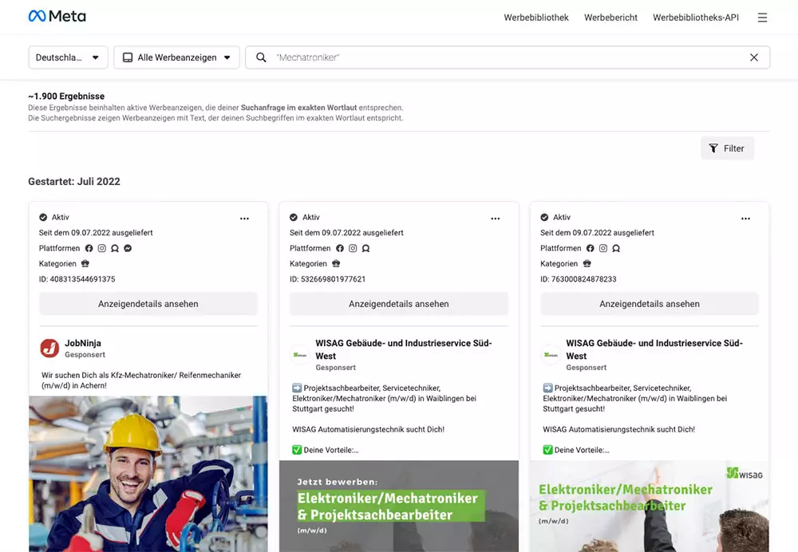Click Instagram icon on ad 532669801977621
The height and width of the screenshot is (552, 798).
353,248
